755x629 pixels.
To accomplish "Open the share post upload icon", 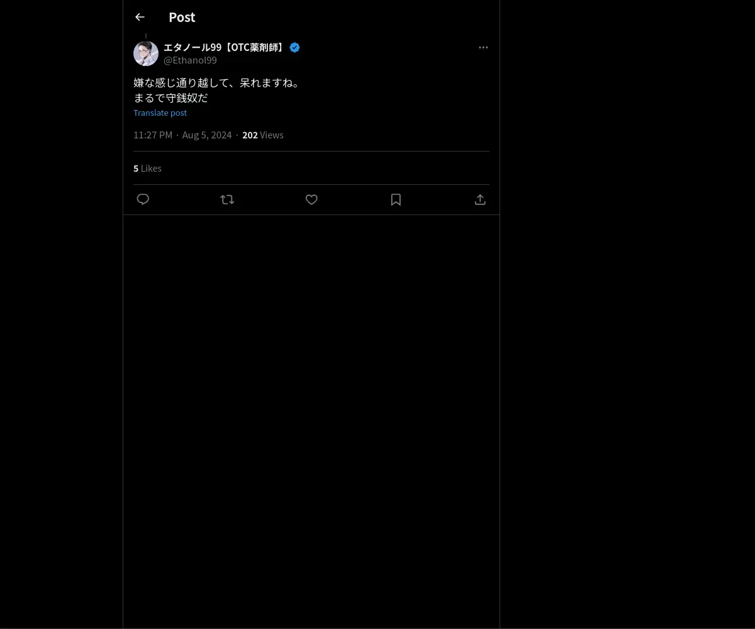I will coord(480,199).
